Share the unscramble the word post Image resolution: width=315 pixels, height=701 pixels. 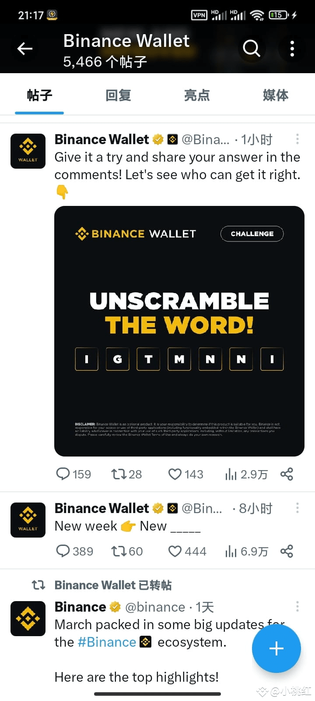click(x=287, y=474)
